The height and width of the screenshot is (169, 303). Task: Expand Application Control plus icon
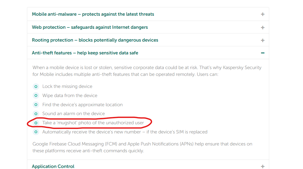(x=263, y=166)
